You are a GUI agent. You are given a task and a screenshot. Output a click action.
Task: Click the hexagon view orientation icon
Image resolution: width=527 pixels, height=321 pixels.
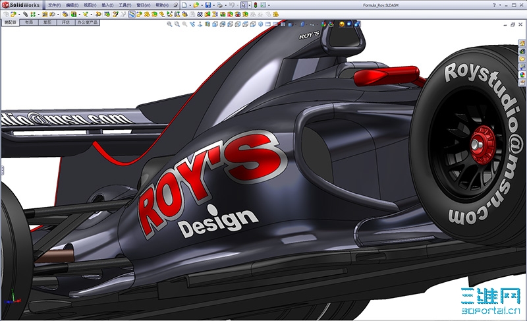coord(260,24)
